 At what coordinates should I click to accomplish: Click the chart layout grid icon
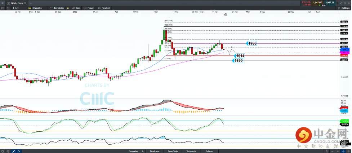click(x=8, y=8)
